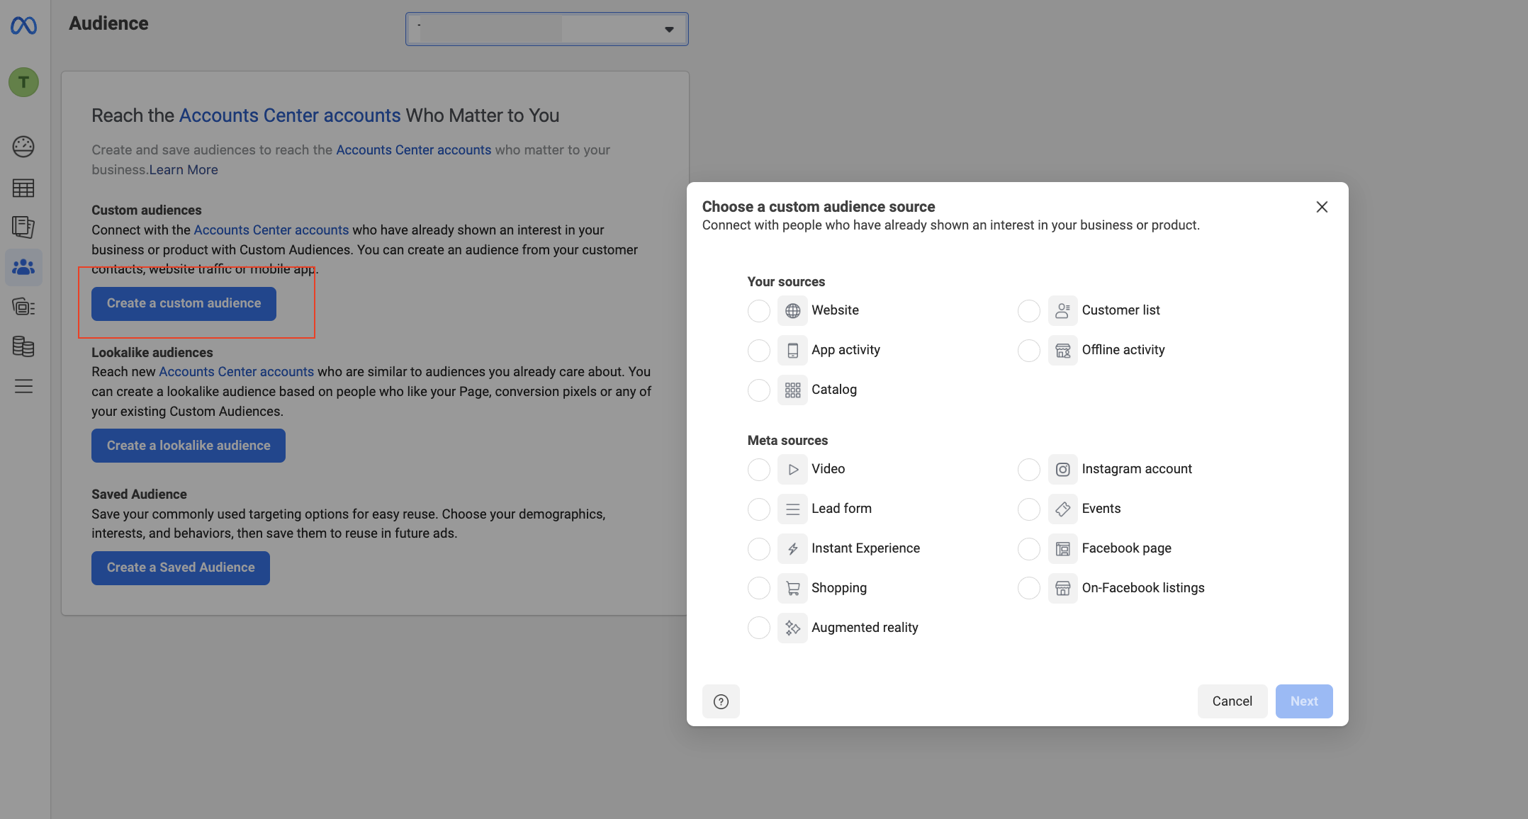The width and height of the screenshot is (1528, 819).
Task: Open the database coins icon in sidebar
Action: [23, 346]
